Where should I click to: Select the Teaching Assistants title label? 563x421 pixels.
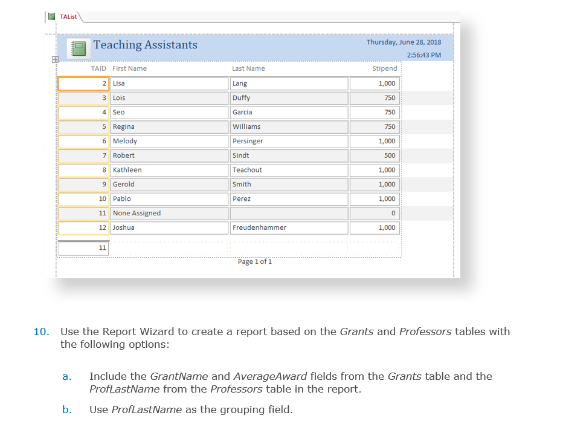click(x=145, y=45)
